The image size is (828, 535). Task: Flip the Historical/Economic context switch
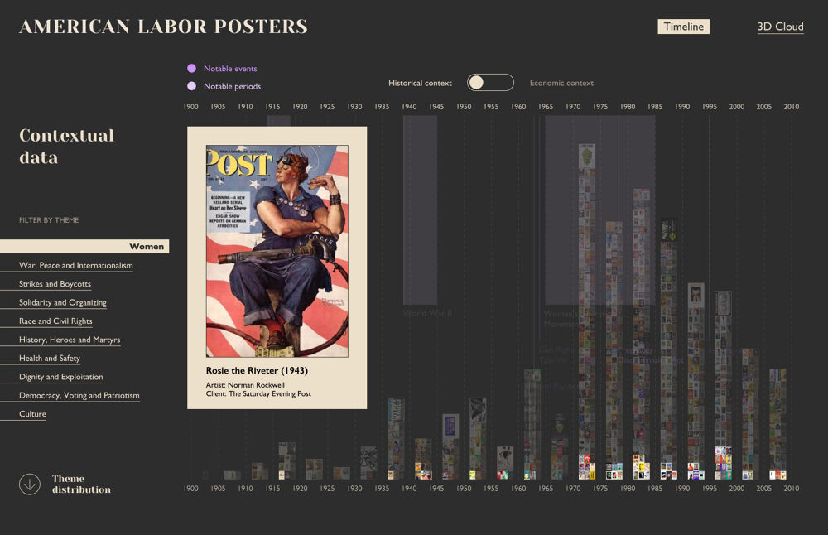pos(490,82)
